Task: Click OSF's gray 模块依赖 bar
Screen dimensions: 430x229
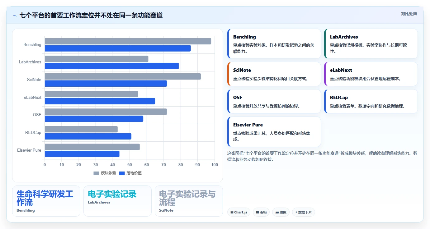Action: point(106,112)
